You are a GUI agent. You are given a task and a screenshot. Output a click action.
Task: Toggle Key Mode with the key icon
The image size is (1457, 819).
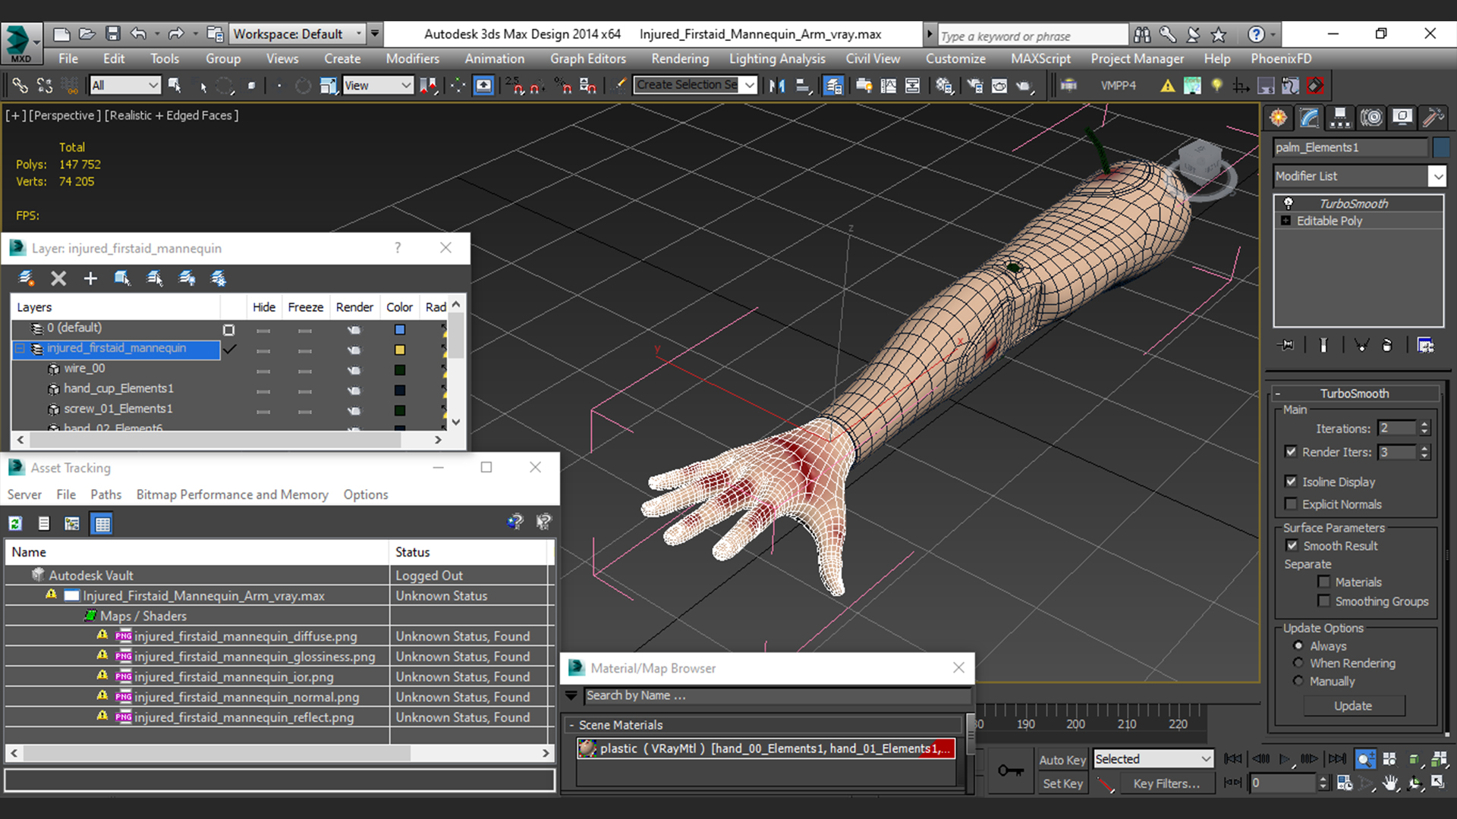point(1010,771)
